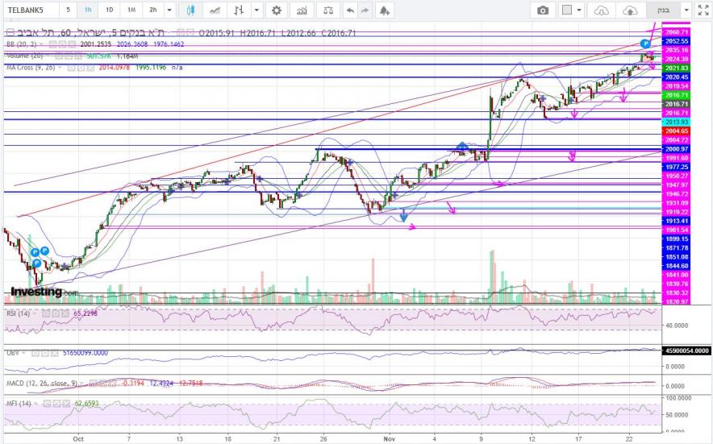Switch to the 1M timeframe

click(x=131, y=10)
